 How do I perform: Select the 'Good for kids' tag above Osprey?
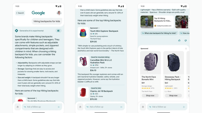click(96, 88)
